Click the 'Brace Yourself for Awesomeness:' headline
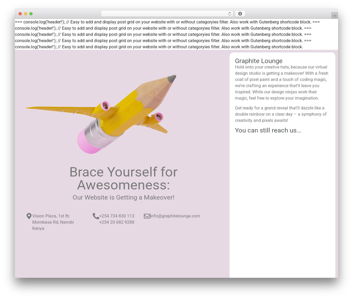 pos(123,178)
